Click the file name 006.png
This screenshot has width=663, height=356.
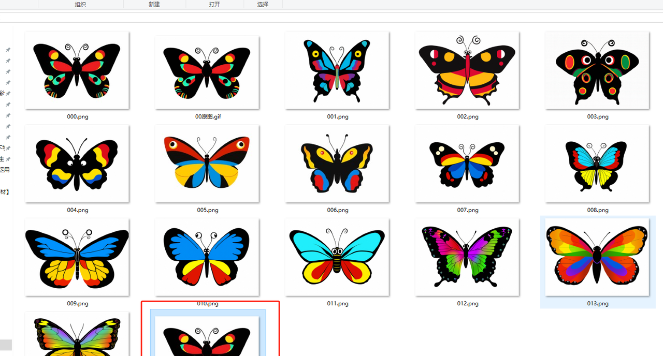[338, 210]
